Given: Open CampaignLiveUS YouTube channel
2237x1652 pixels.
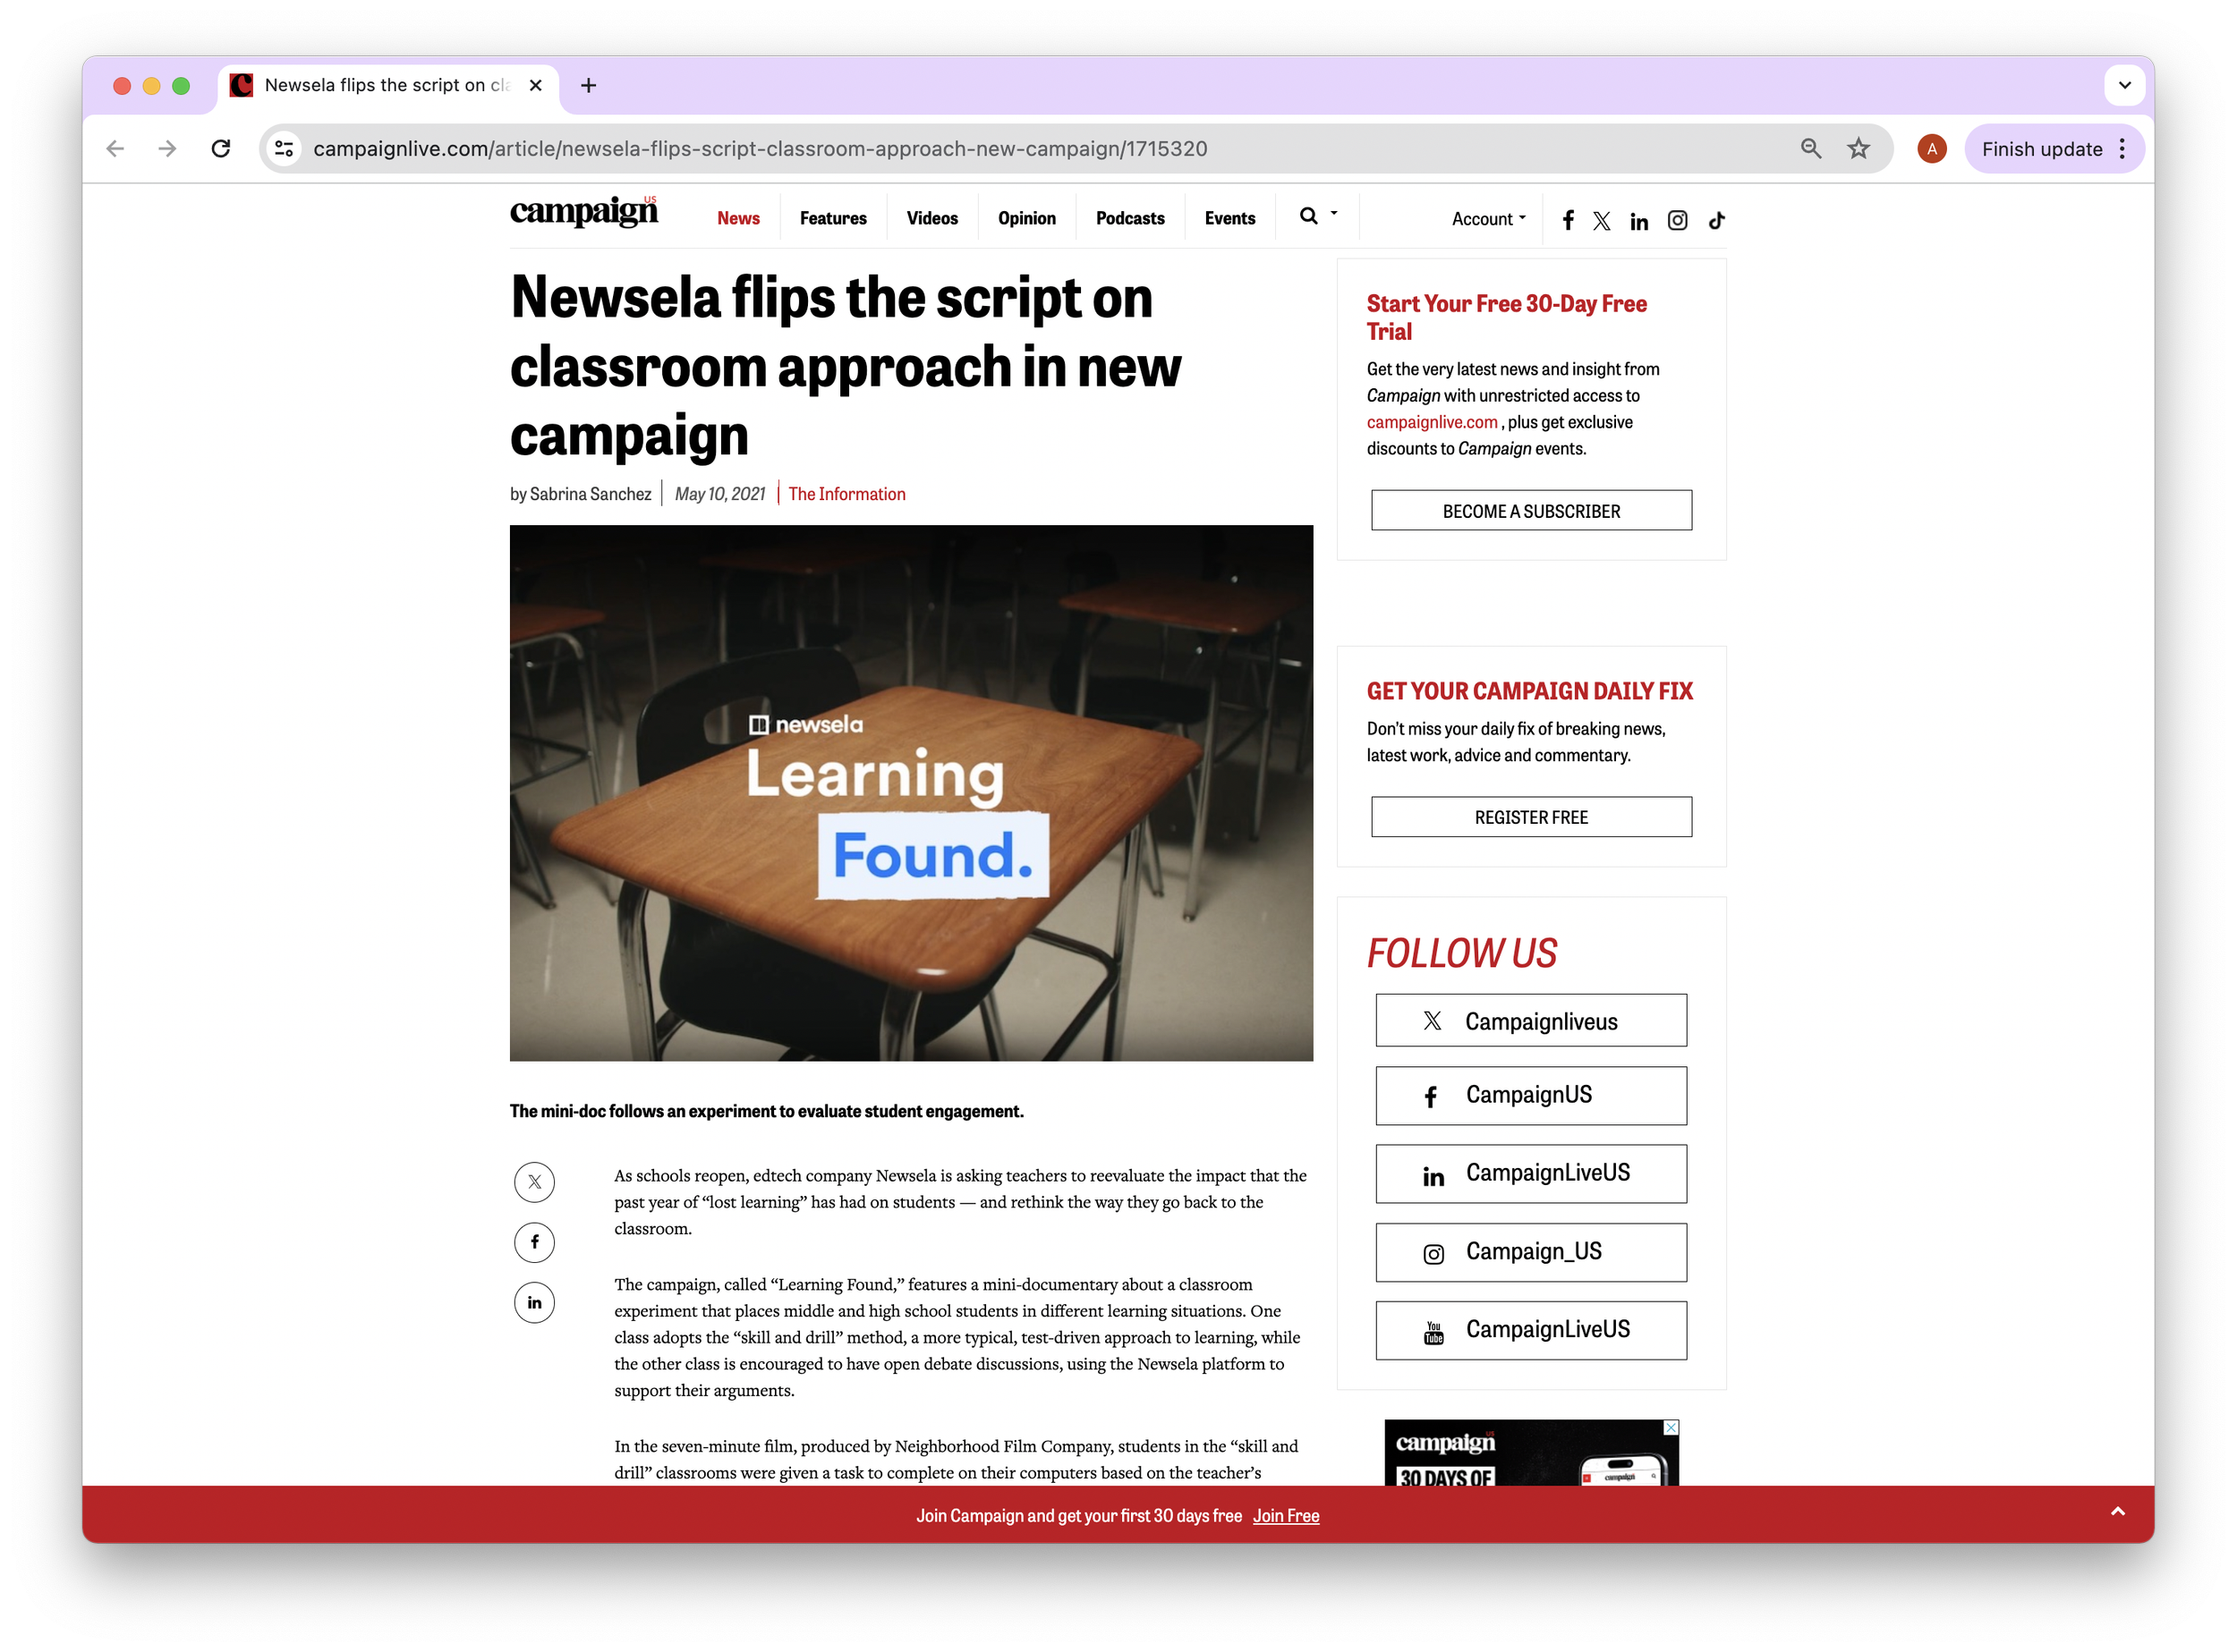Looking at the screenshot, I should 1531,1331.
